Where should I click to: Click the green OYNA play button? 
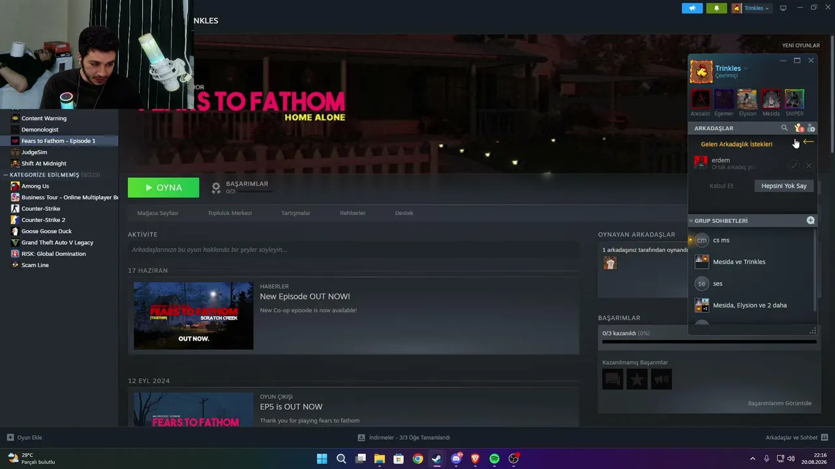(164, 188)
